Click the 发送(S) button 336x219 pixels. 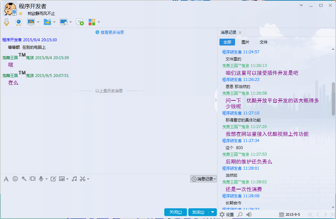pos(198,212)
